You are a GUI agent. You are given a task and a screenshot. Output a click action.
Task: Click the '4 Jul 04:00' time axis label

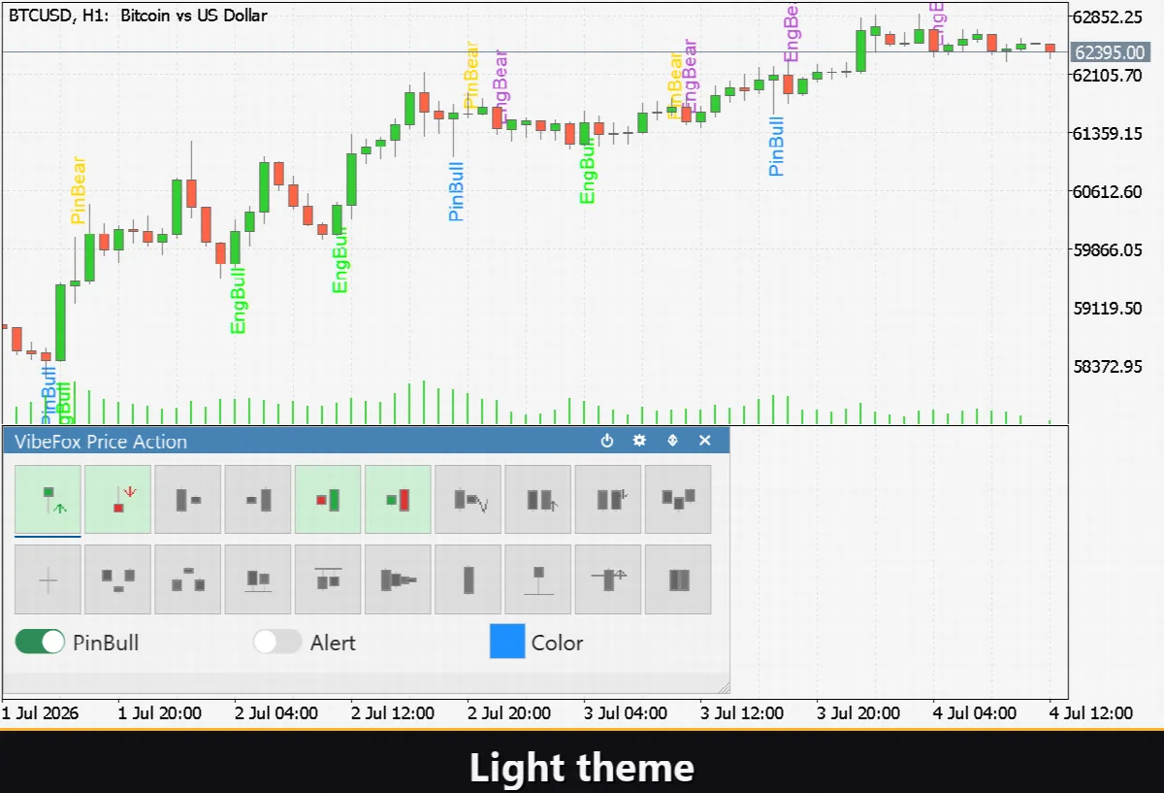(975, 713)
